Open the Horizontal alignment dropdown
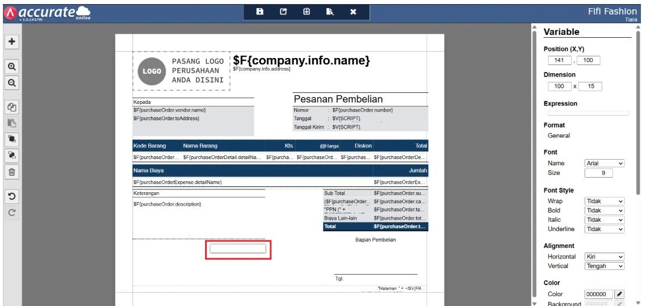The width and height of the screenshot is (645, 306). coord(604,257)
